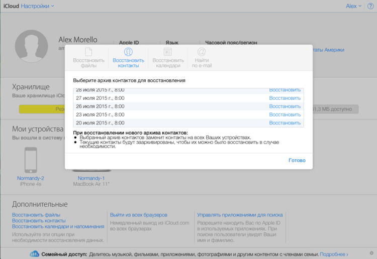Open the Restore Files tab (Восстановить файлы) in the dialog
377x259 pixels.
pos(88,58)
